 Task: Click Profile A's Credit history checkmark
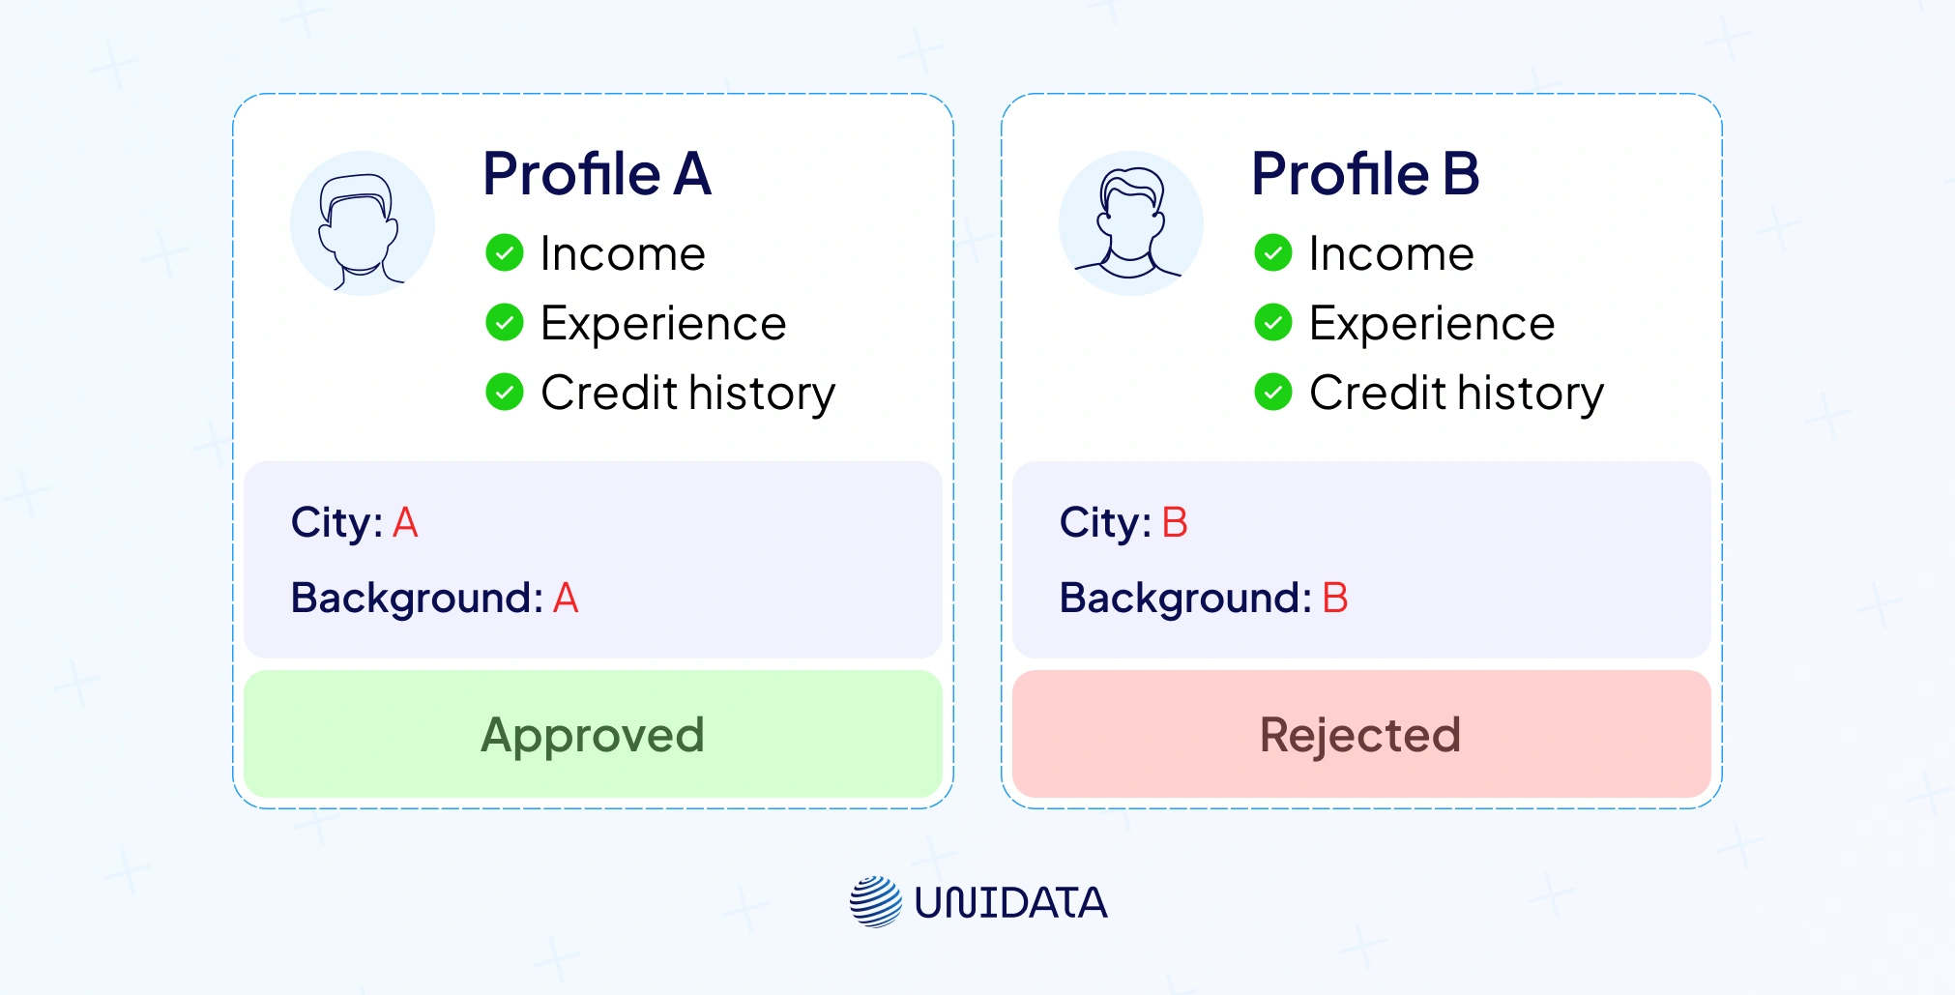(x=505, y=393)
